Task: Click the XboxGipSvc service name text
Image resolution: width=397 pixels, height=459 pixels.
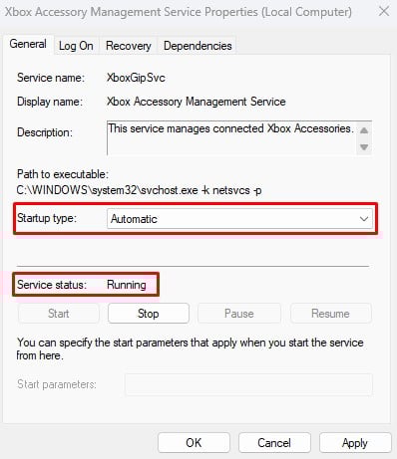Action: [x=136, y=78]
